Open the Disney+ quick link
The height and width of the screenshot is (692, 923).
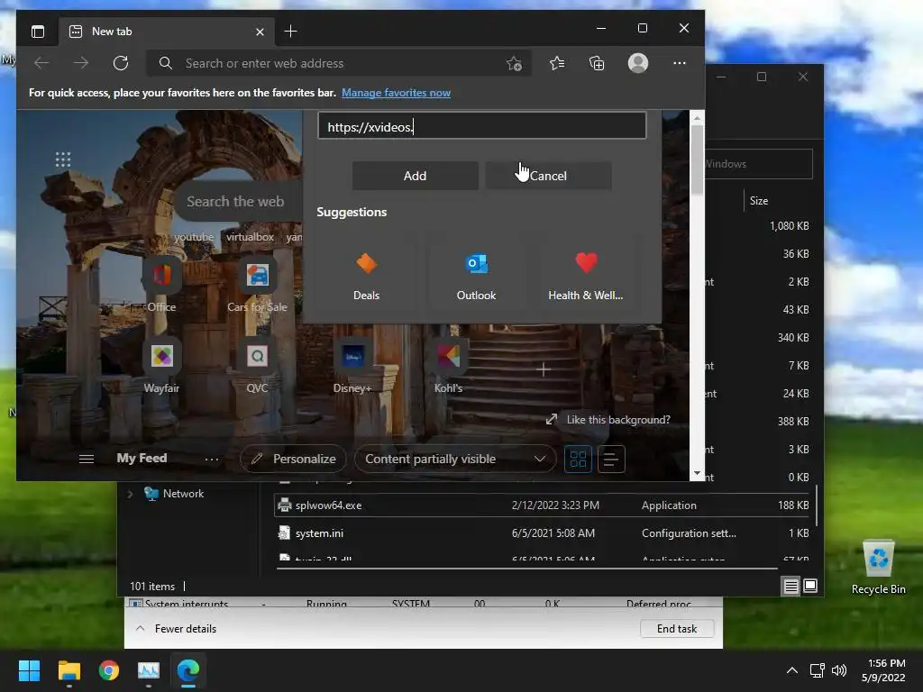(x=352, y=366)
